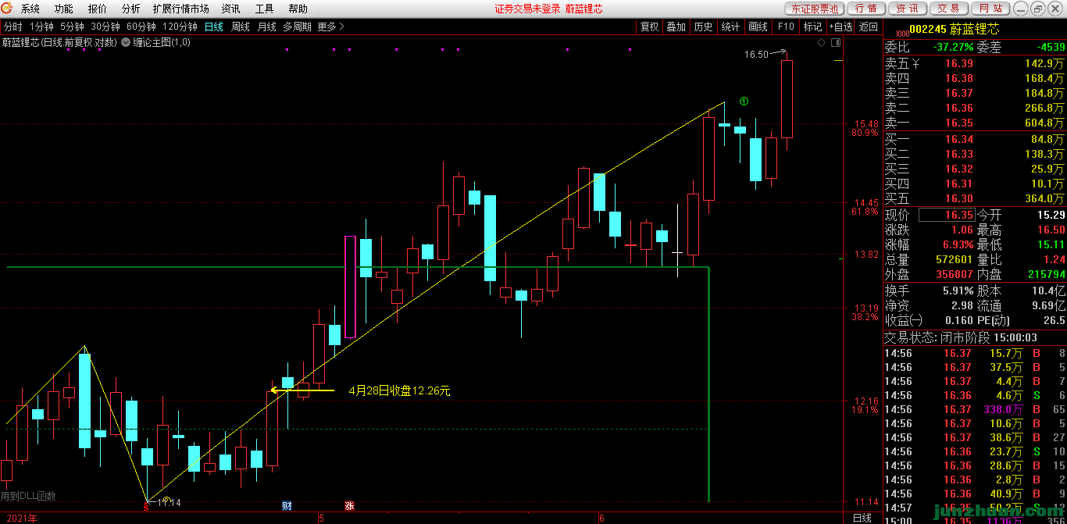Click the app logo icon
The width and height of the screenshot is (1067, 524).
tap(7, 9)
